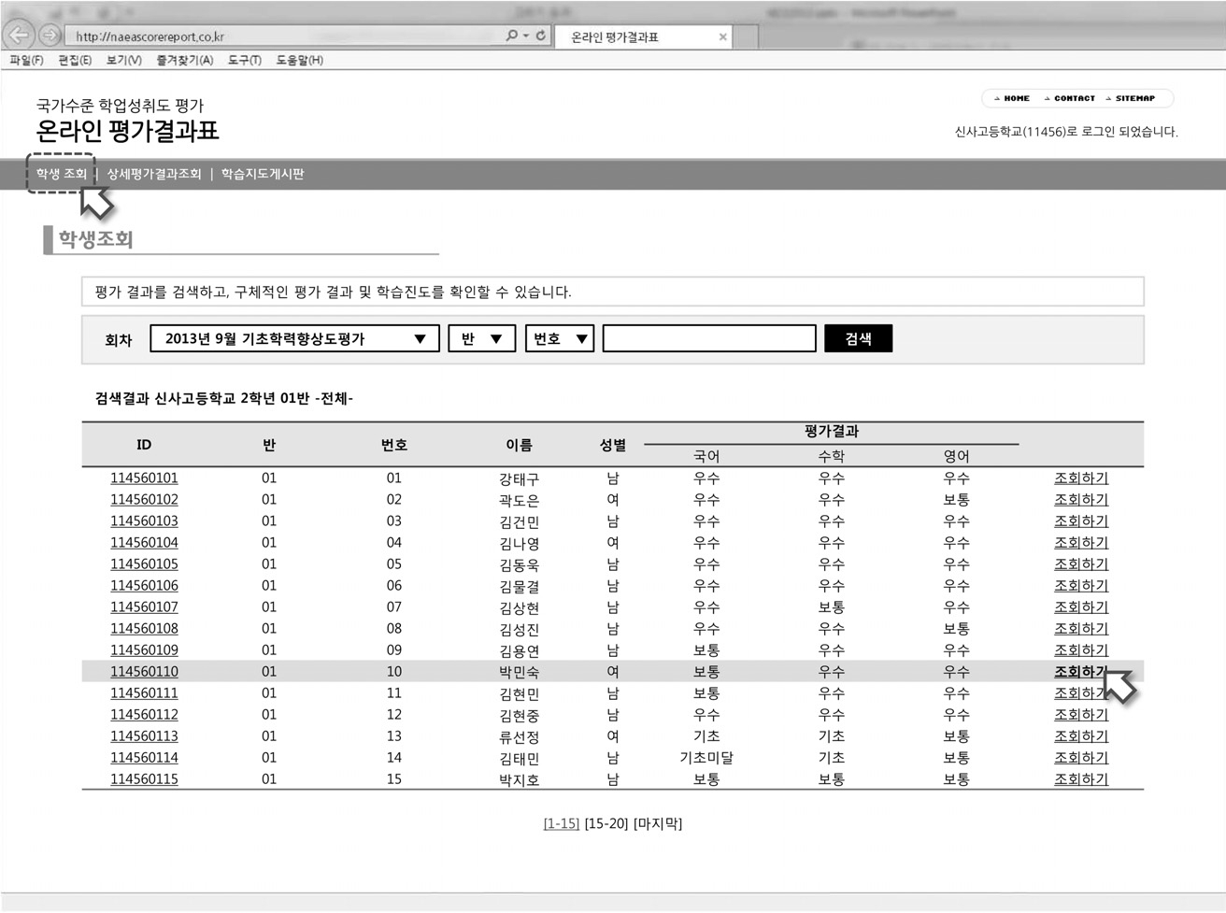Select the 학생 조회 navigation tab

coord(61,174)
